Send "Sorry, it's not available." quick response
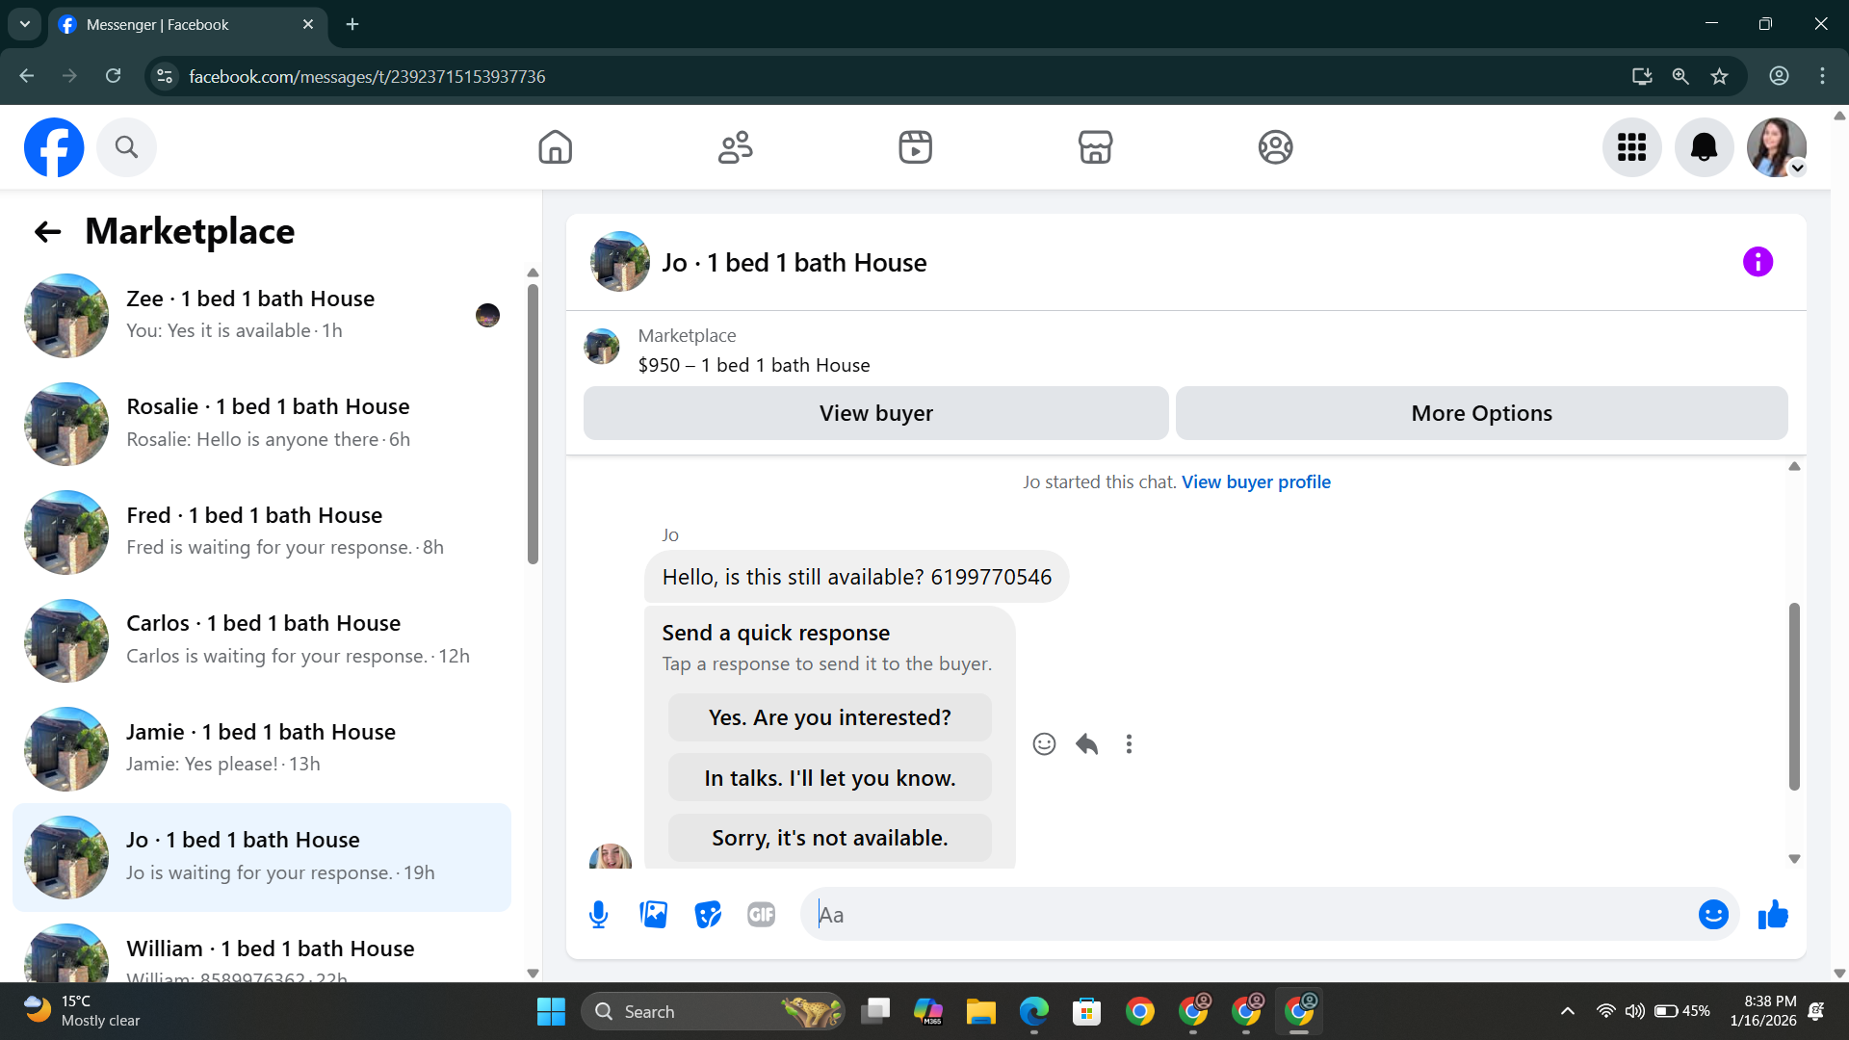 coord(829,838)
